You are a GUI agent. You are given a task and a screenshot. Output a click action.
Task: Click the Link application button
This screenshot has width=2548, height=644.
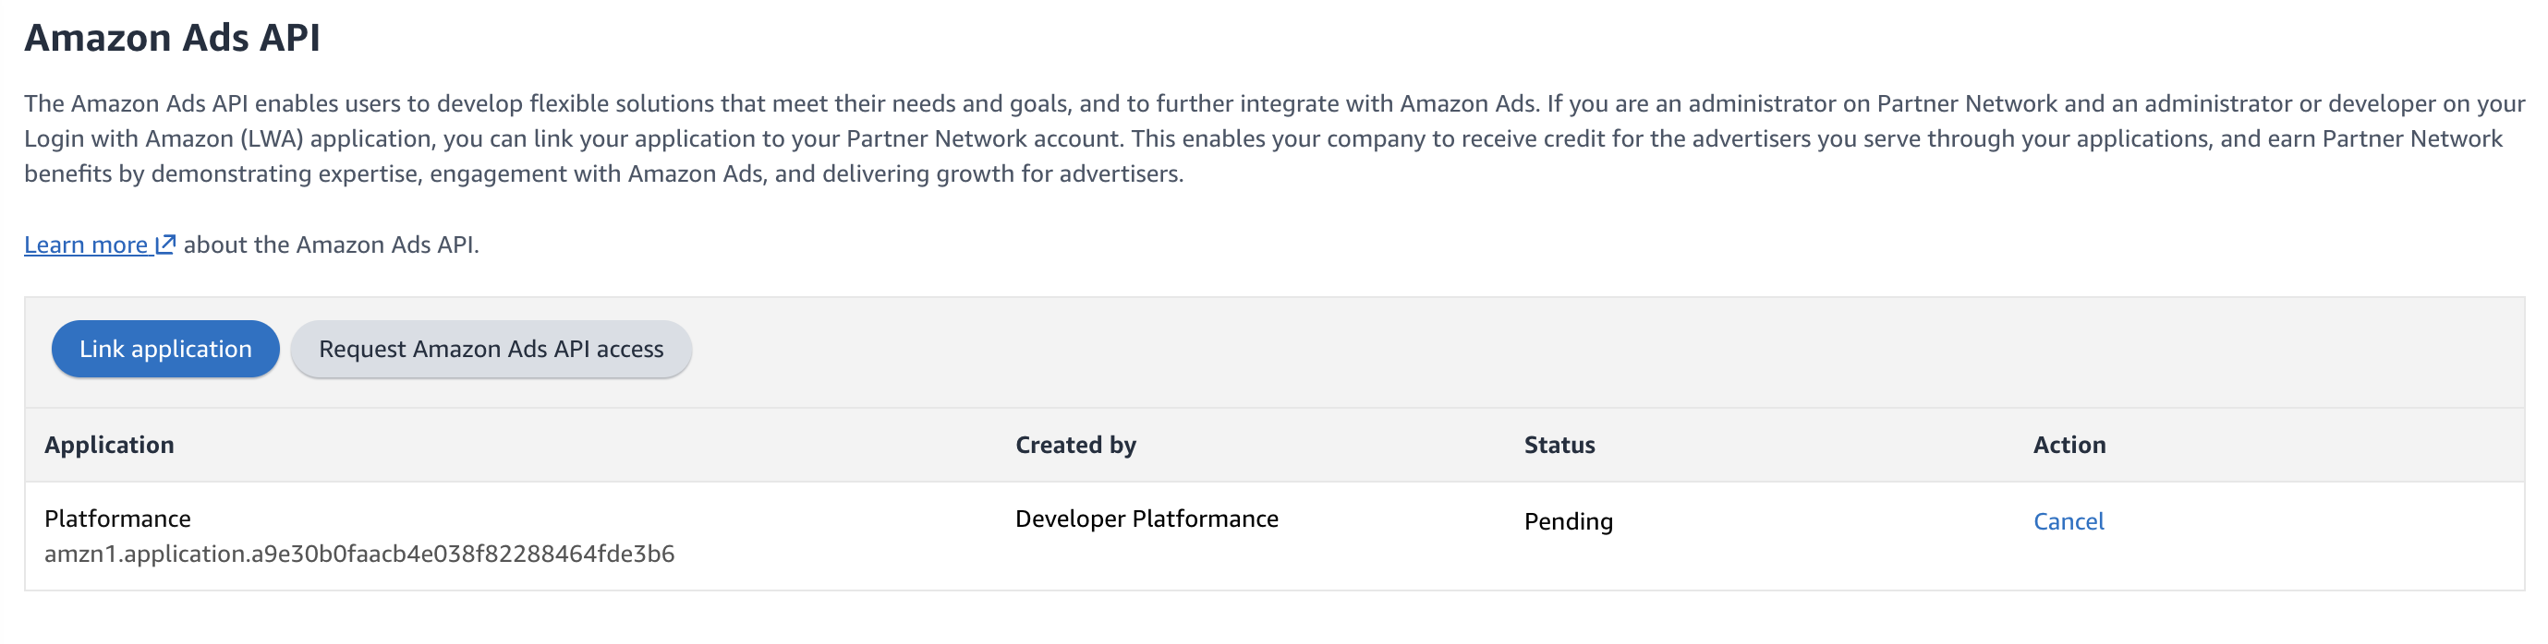pyautogui.click(x=165, y=349)
